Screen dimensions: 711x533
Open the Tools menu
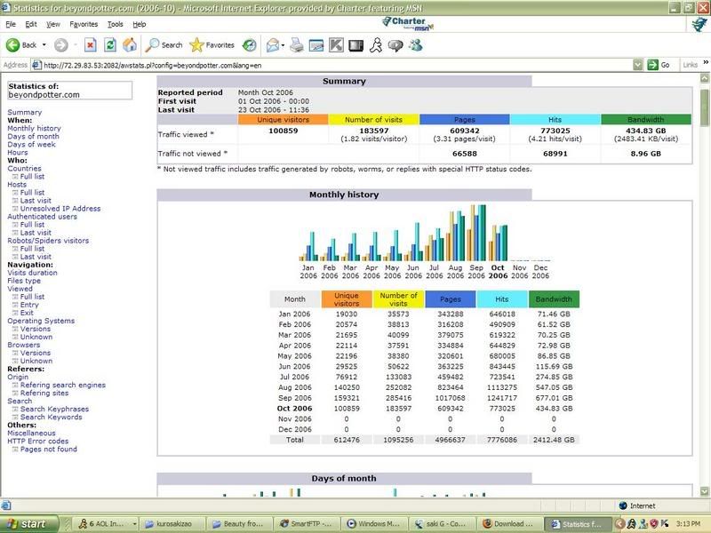(116, 24)
